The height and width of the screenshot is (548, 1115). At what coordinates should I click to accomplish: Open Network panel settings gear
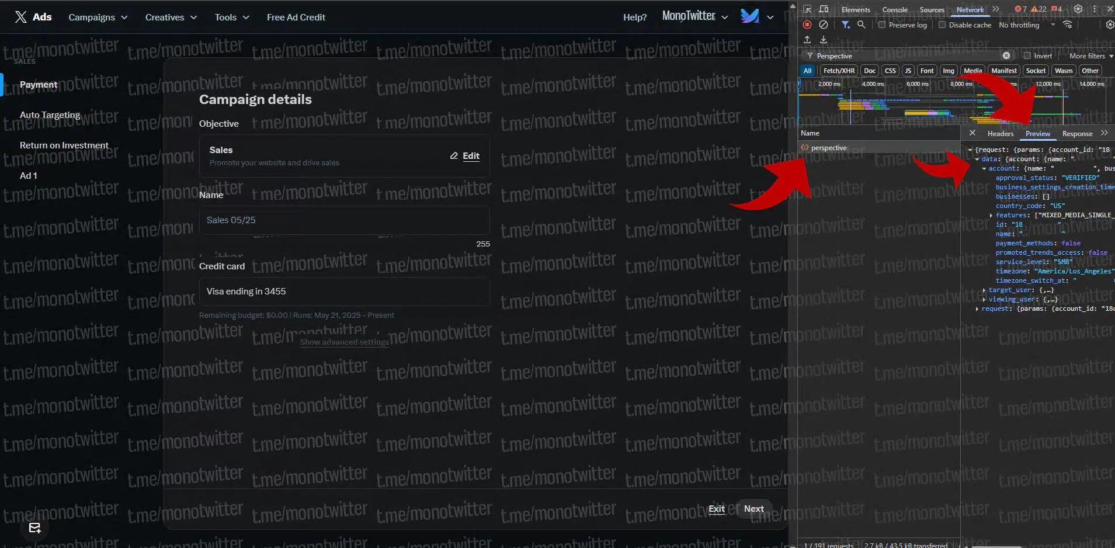click(1110, 25)
